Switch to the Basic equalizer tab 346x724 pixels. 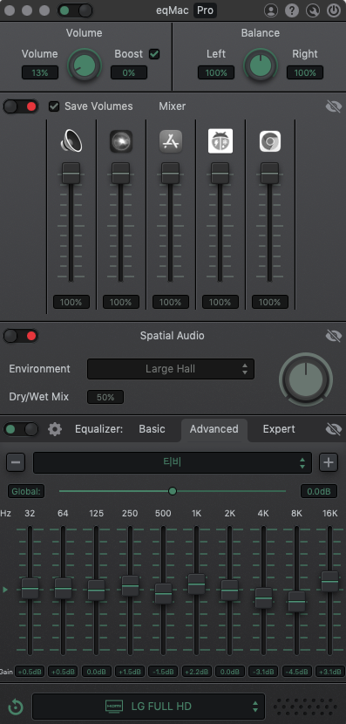pyautogui.click(x=152, y=429)
